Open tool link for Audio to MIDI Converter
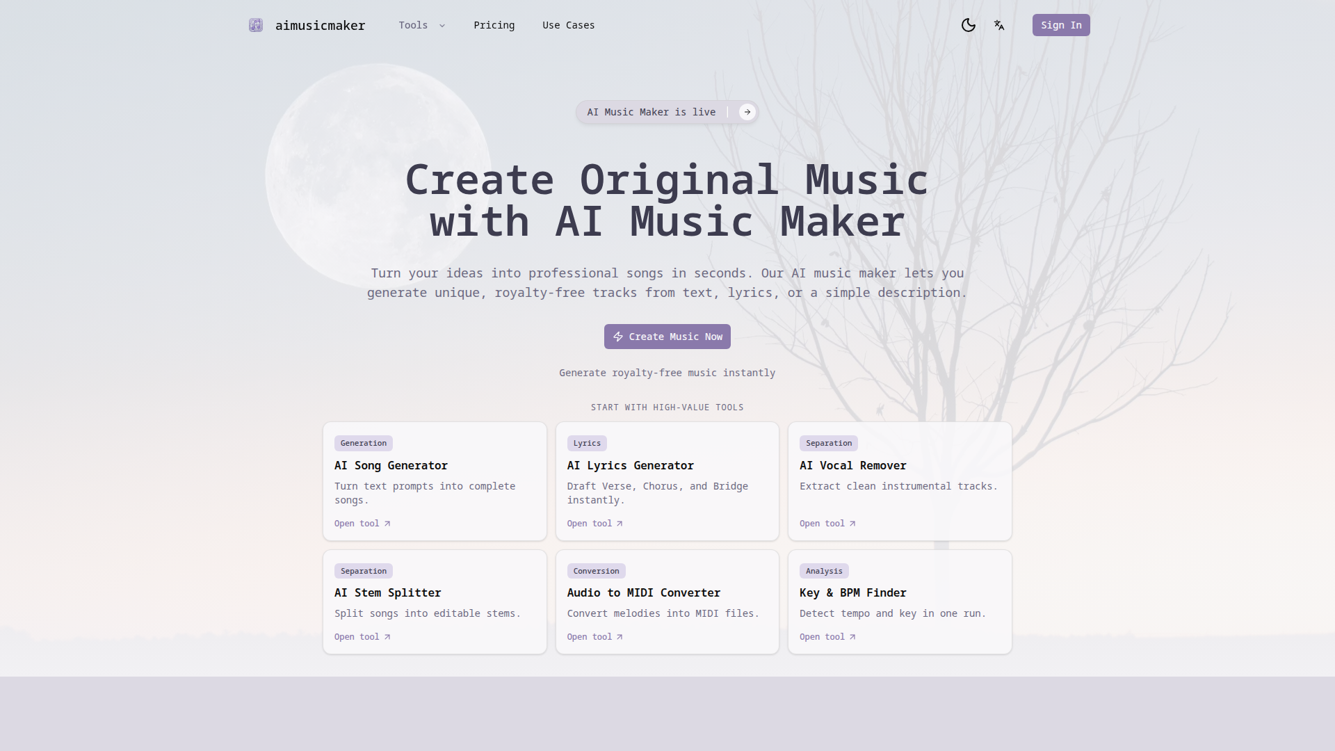This screenshot has width=1335, height=751. (589, 637)
